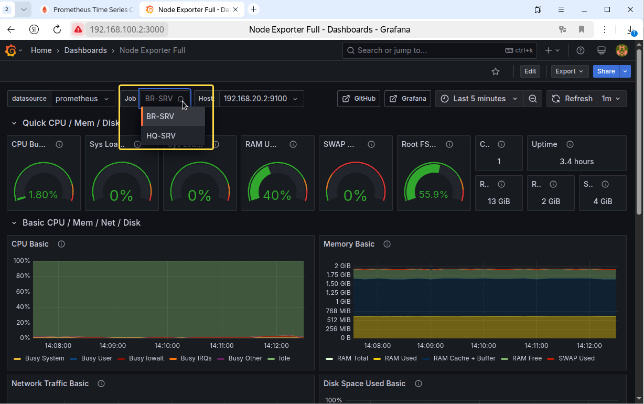Toggle the RAM Cache + Buffer series
This screenshot has height=404, width=644.
coord(465,358)
